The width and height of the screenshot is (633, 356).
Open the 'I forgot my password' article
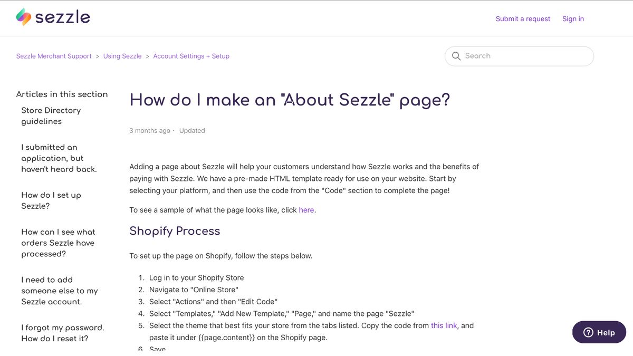(62, 333)
